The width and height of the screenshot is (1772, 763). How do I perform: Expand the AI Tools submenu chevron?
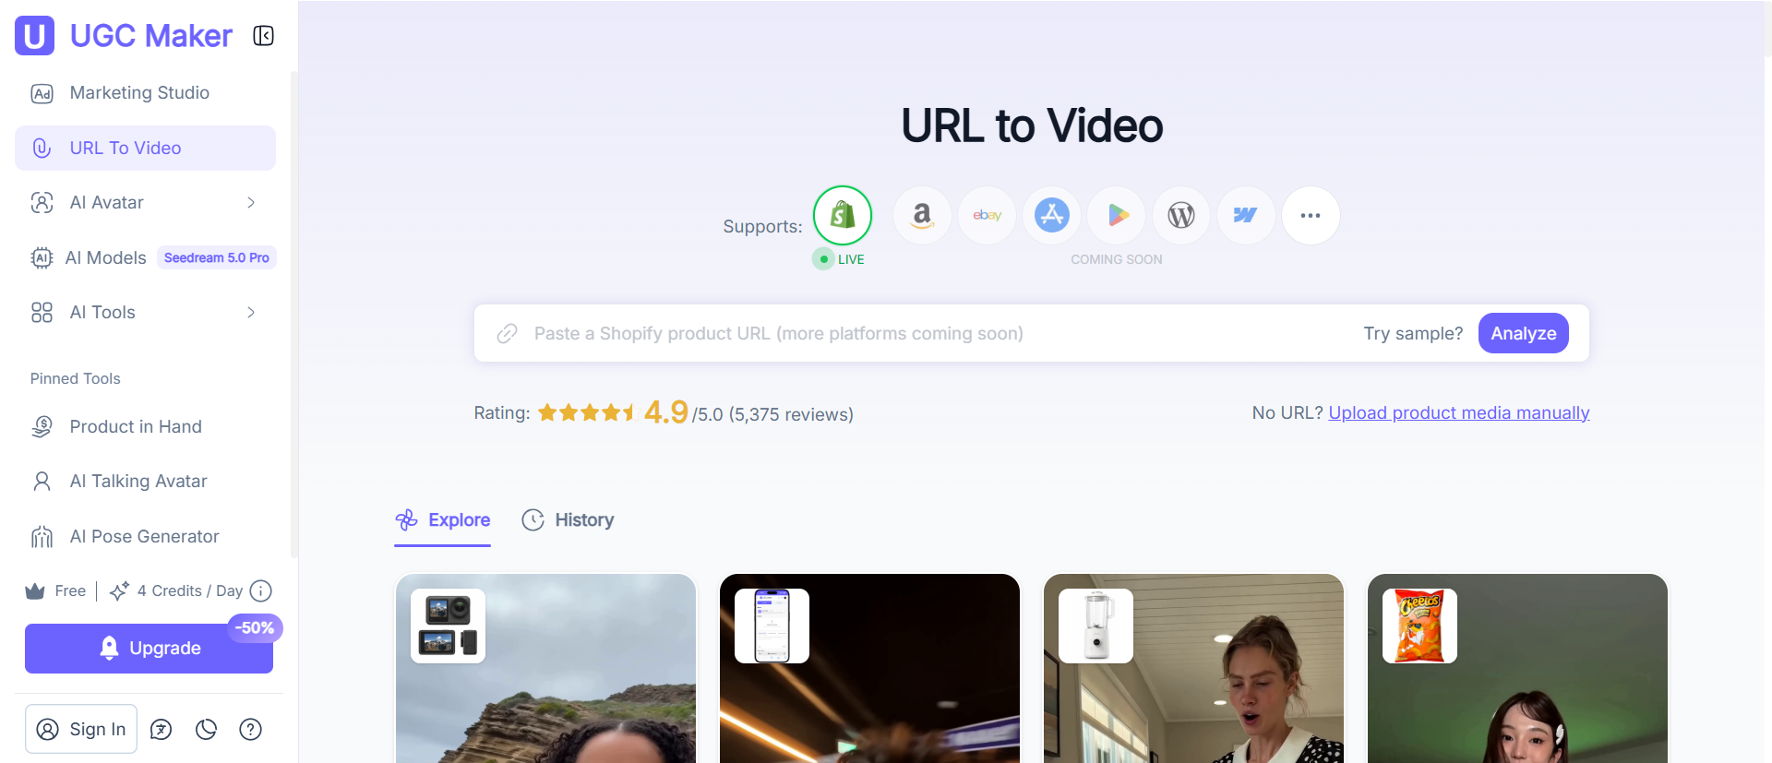pos(251,313)
